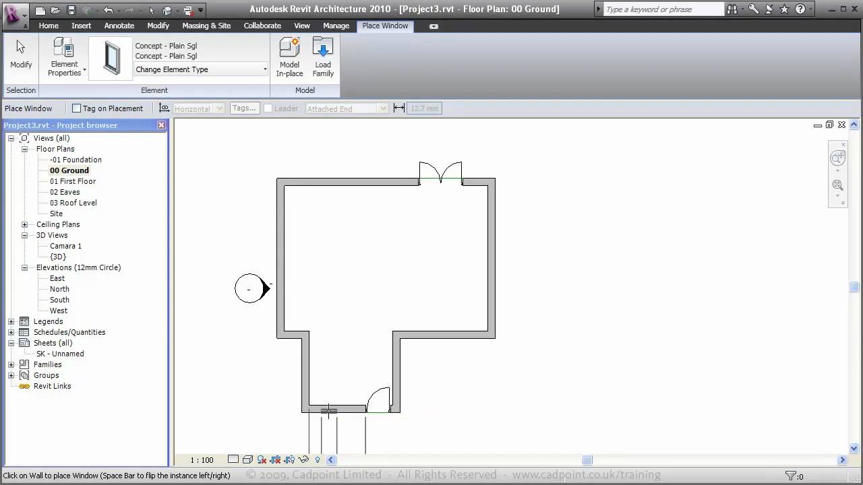The height and width of the screenshot is (485, 863).
Task: Click the Reveal Hidden Elements lightbulb icon
Action: tap(318, 459)
